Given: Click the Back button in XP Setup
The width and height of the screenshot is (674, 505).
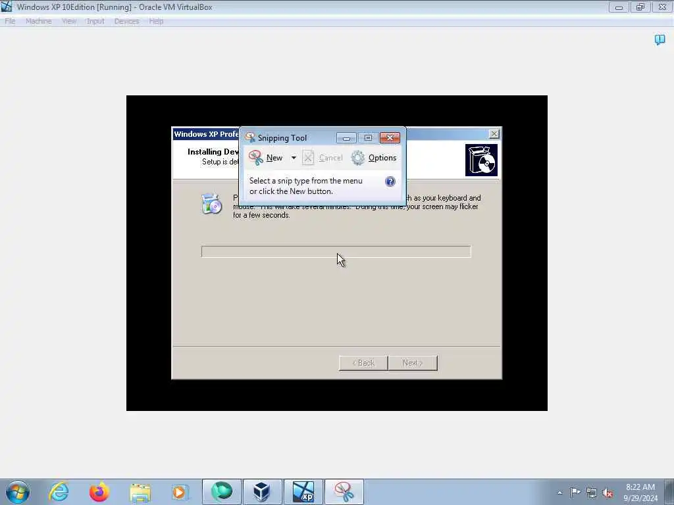Looking at the screenshot, I should tap(363, 363).
